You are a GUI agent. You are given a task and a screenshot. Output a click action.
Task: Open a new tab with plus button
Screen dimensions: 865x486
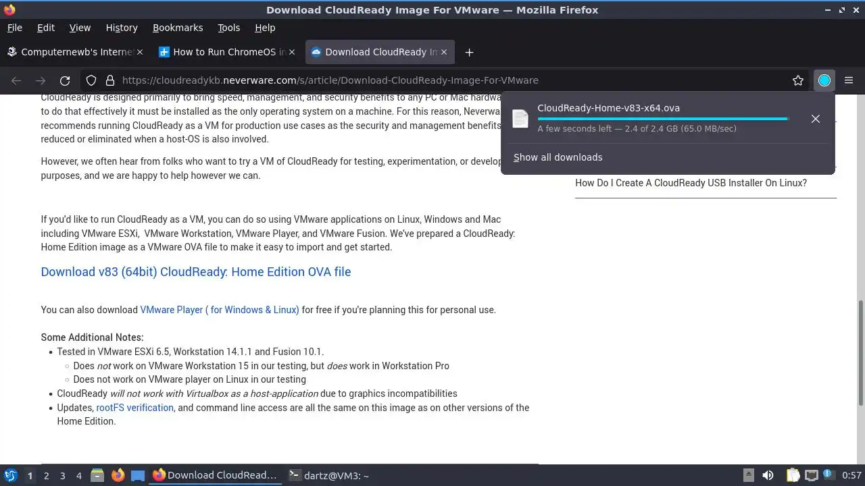tap(469, 52)
